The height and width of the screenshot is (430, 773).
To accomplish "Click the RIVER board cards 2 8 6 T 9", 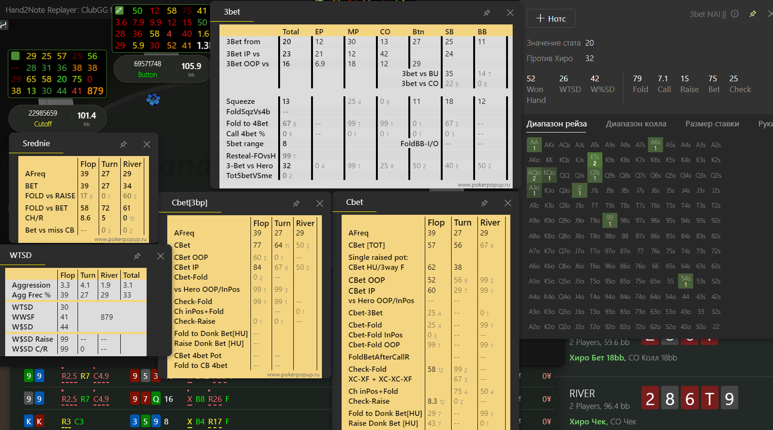I will pyautogui.click(x=689, y=399).
